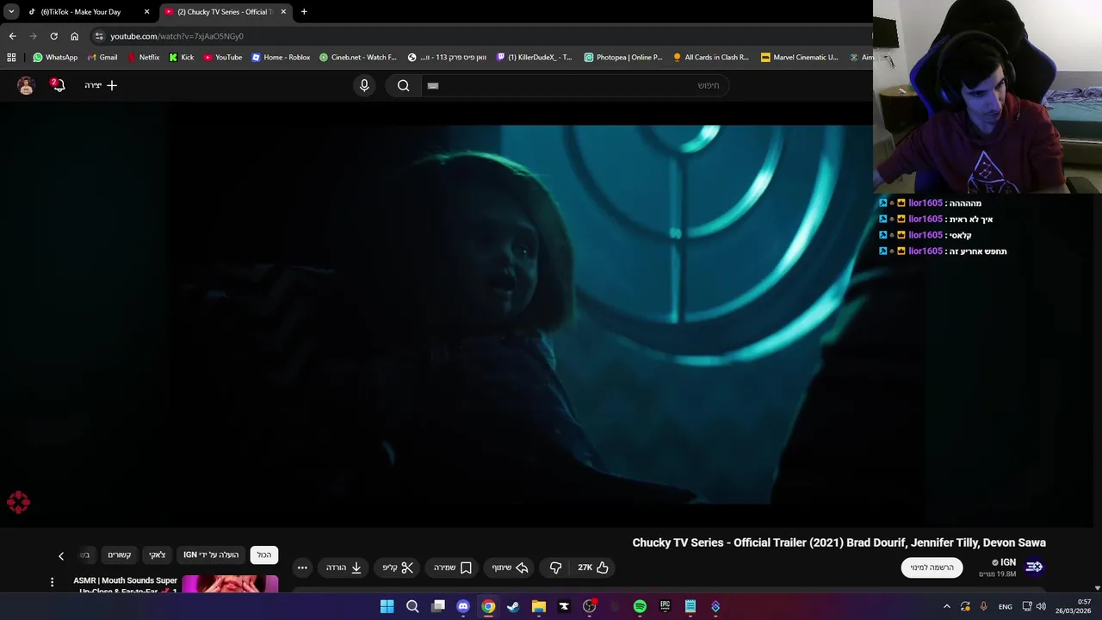The image size is (1102, 620).
Task: Open options for the ASMR video
Action: (52, 583)
